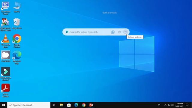Image resolution: width=192 pixels, height=108 pixels.
Task: Select the Wondershare Filmora desktop shortcut
Action: pyautogui.click(x=5, y=74)
